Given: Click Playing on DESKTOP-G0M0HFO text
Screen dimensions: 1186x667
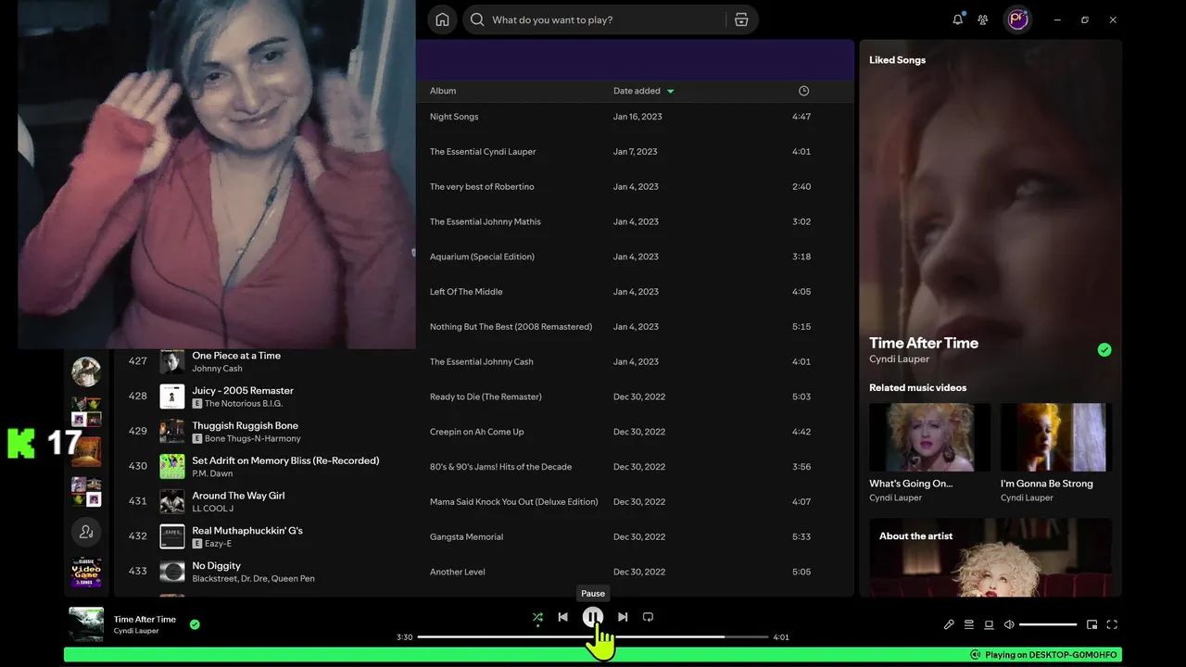Looking at the screenshot, I should 1051,655.
